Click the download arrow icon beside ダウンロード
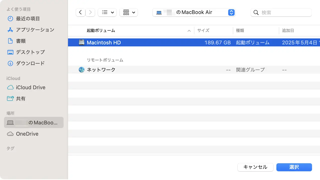Image resolution: width=320 pixels, height=180 pixels. (10, 63)
